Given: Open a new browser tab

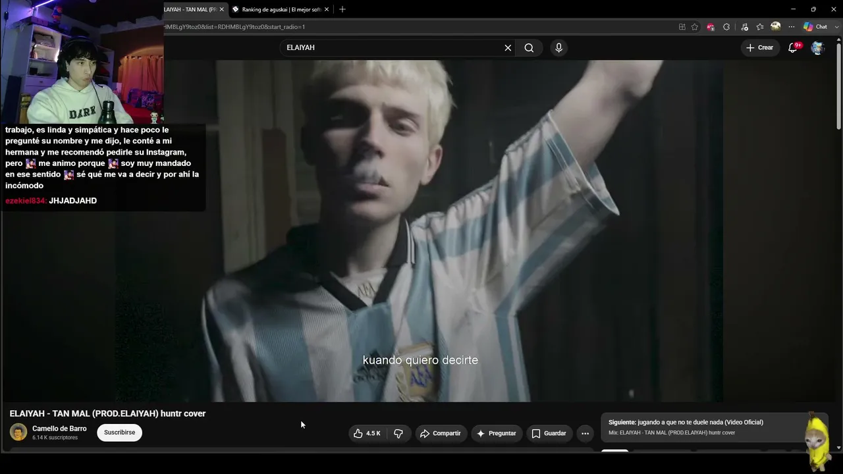Looking at the screenshot, I should [x=342, y=9].
